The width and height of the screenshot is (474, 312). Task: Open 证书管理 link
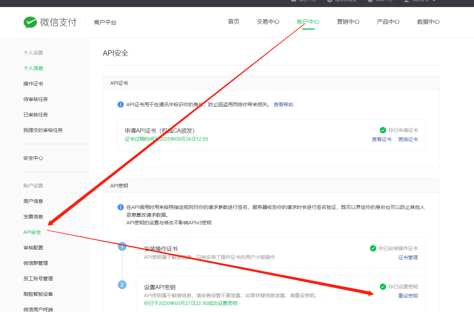click(408, 257)
